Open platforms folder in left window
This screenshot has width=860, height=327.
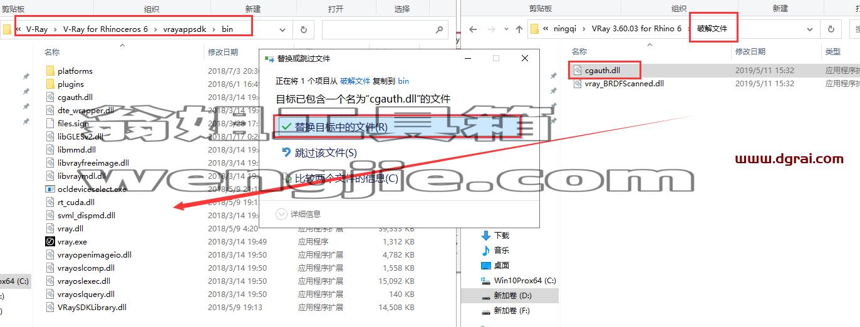pos(75,71)
